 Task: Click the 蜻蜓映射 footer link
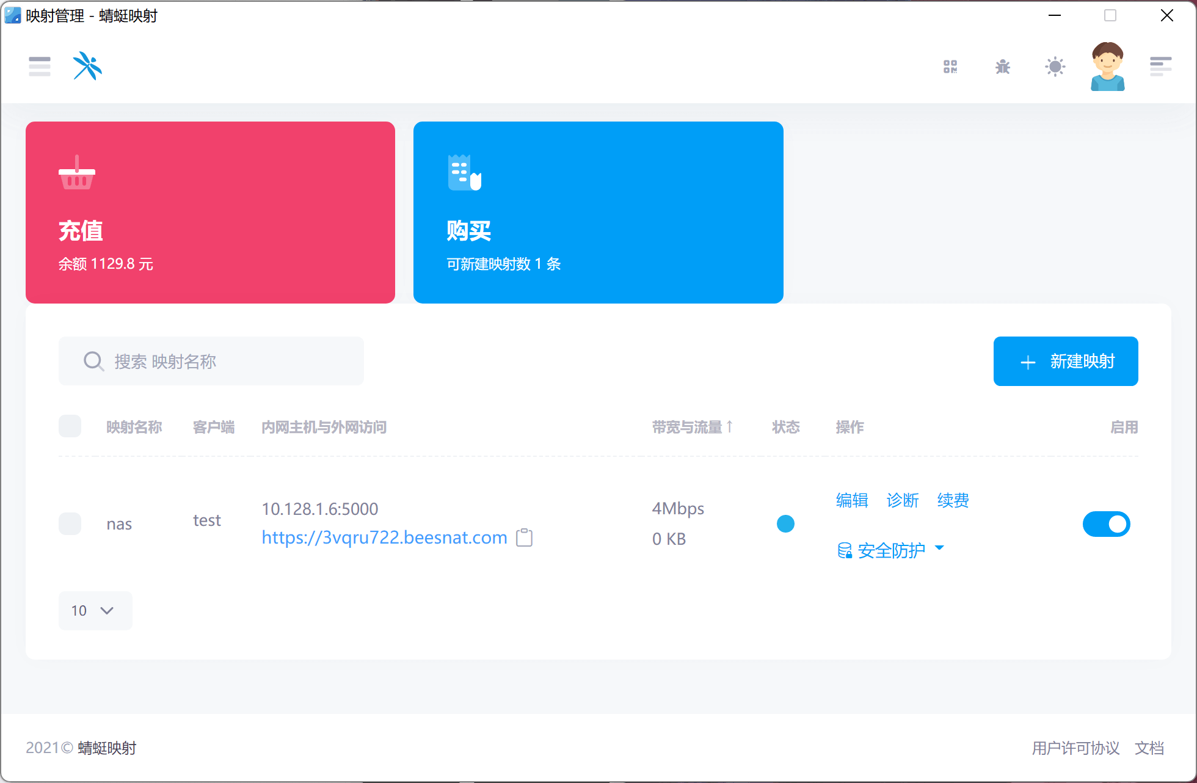click(107, 748)
